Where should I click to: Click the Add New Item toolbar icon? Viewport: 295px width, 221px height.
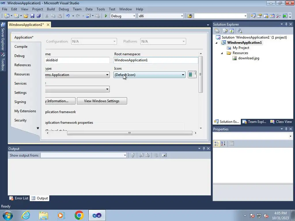coord(16,16)
